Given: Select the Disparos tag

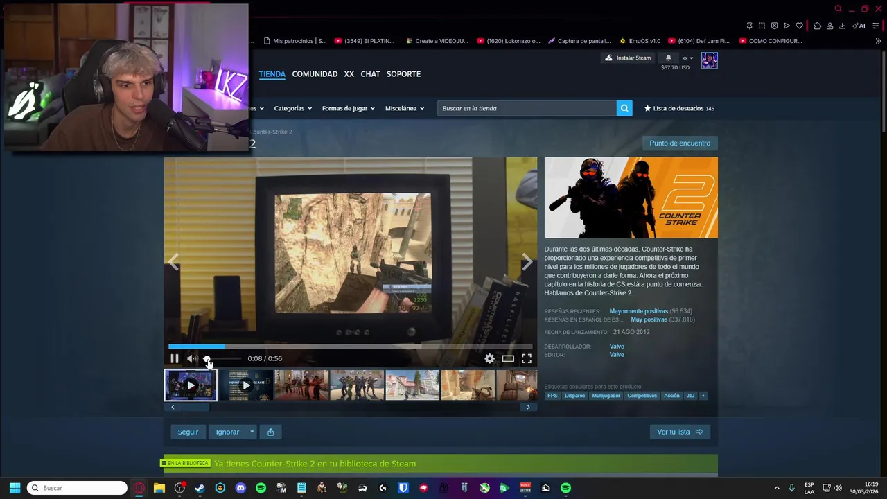Looking at the screenshot, I should click(574, 396).
